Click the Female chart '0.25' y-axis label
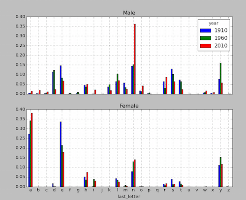This screenshot has height=200, width=246. pos(21,139)
